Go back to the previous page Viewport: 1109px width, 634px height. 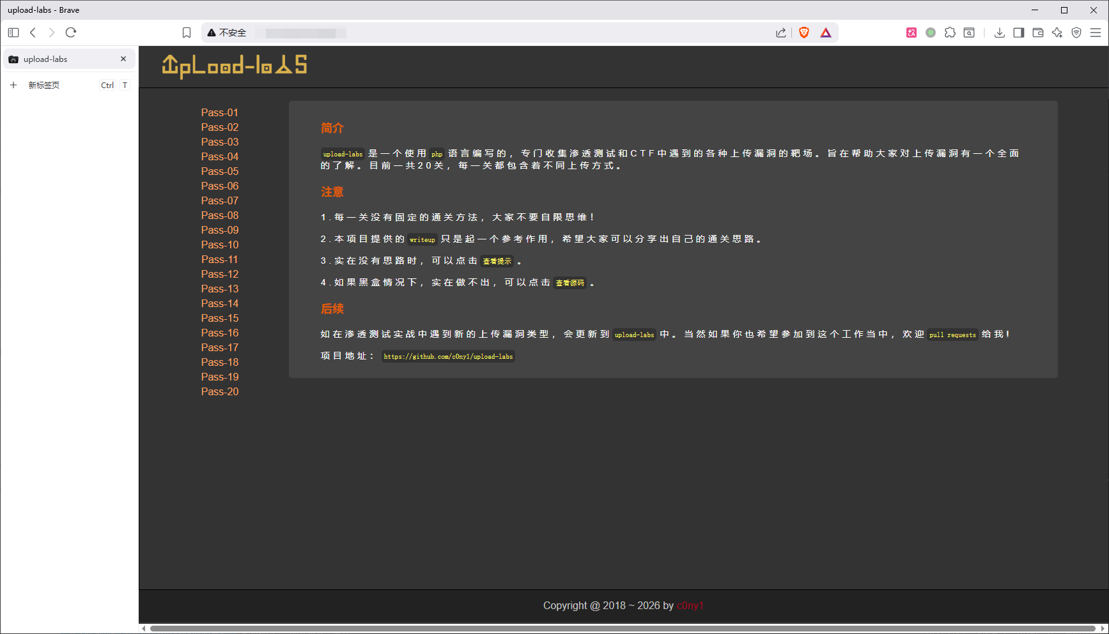pos(33,33)
